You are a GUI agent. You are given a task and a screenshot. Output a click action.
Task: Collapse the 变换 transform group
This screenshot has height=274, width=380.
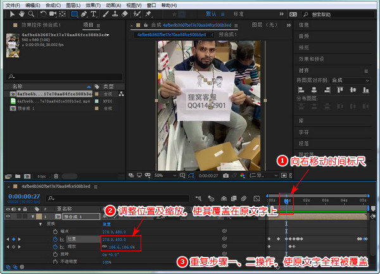pyautogui.click(x=41, y=224)
